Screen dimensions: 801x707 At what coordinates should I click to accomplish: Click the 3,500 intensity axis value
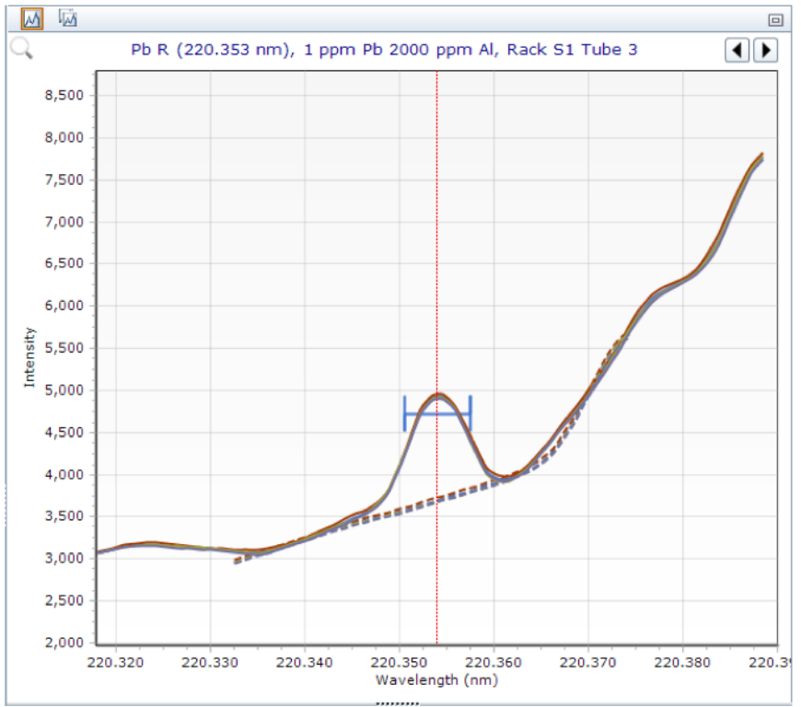coord(64,516)
